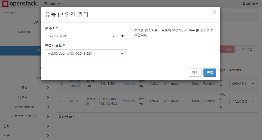This screenshot has height=140, width=262.
Task: Open actions dropdown arrow in web02 row
Action: coord(253,83)
